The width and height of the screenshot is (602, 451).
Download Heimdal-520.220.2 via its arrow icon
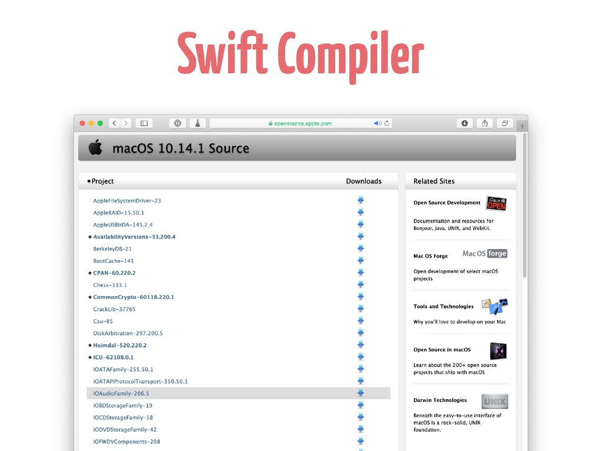pyautogui.click(x=360, y=344)
